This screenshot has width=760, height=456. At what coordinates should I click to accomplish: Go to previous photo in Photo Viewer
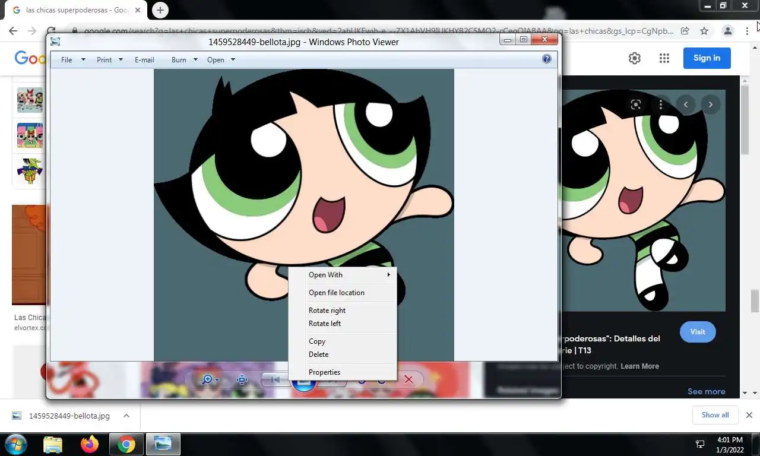coord(275,379)
